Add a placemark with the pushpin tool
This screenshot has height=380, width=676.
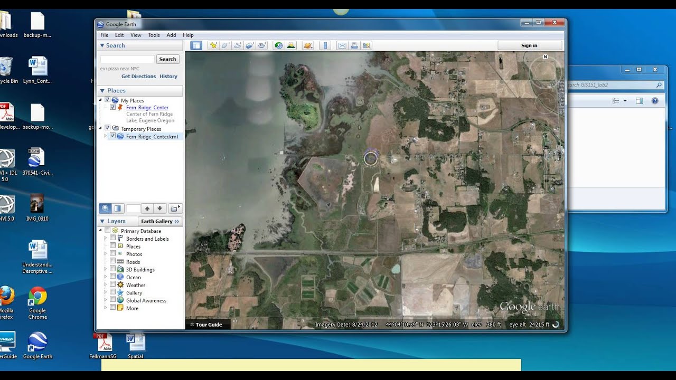pos(213,45)
